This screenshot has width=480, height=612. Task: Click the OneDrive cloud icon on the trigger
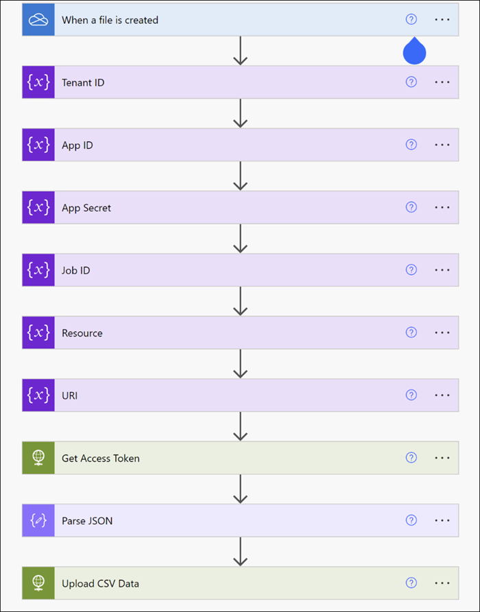(38, 20)
